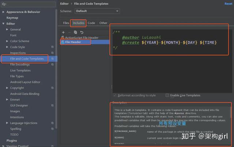The width and height of the screenshot is (234, 147).
Task: Collapse the Editor section
Action: pyautogui.click(x=3, y=24)
